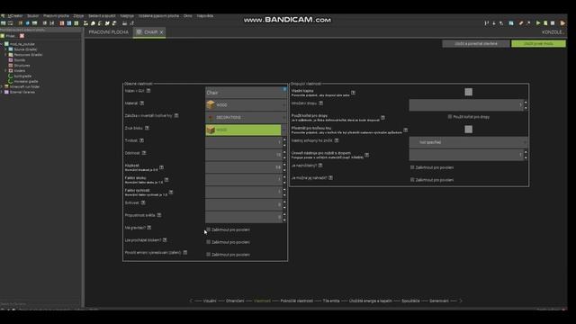This screenshot has width=576, height=324.
Task: Enable the Použít kořist pro dropy checkbox
Action: (x=450, y=116)
